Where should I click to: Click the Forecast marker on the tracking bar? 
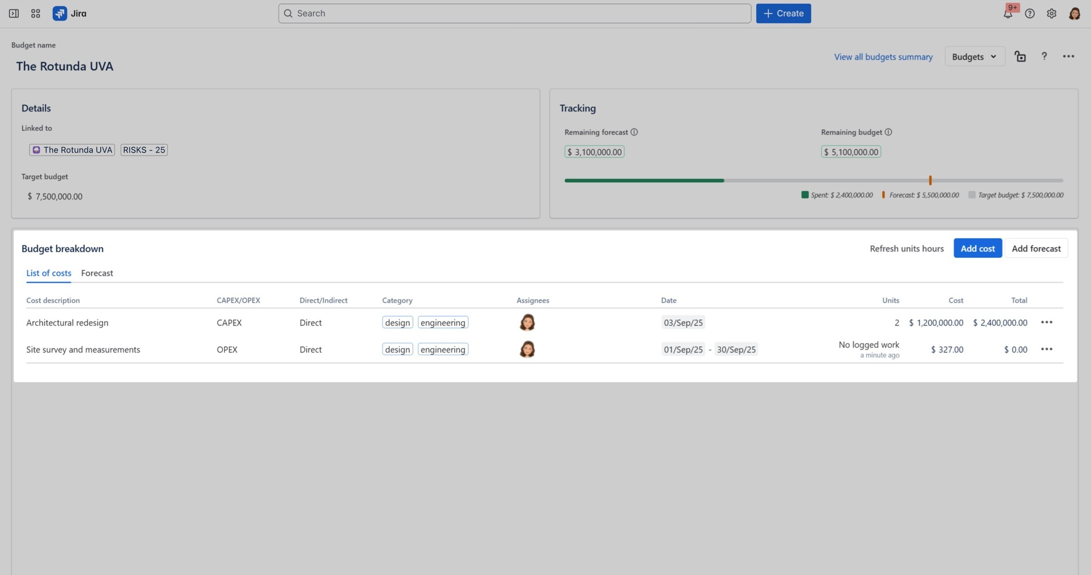[x=930, y=180]
